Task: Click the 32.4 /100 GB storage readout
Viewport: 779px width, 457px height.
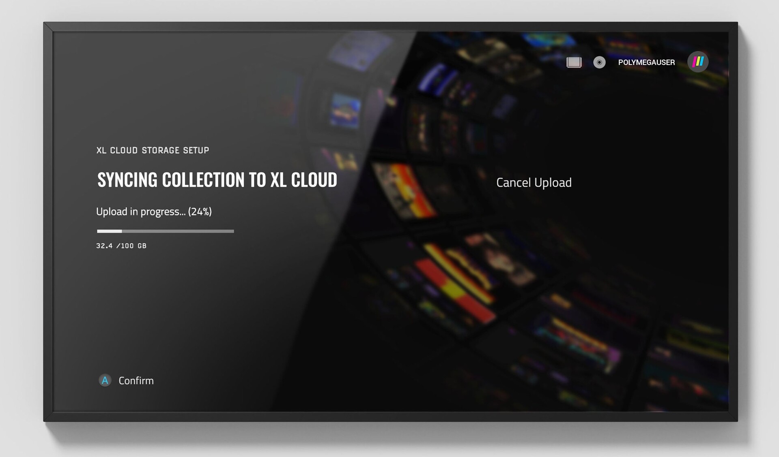Action: 121,246
